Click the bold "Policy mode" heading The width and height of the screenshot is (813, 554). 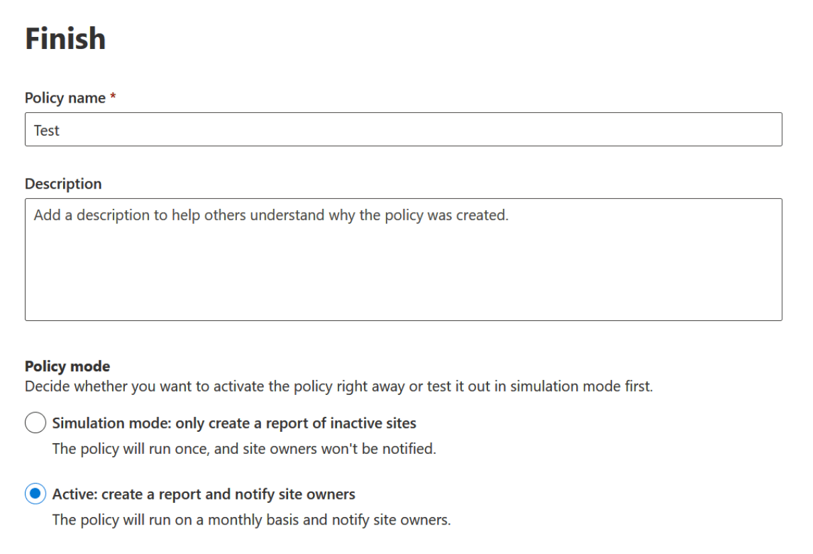tap(67, 367)
